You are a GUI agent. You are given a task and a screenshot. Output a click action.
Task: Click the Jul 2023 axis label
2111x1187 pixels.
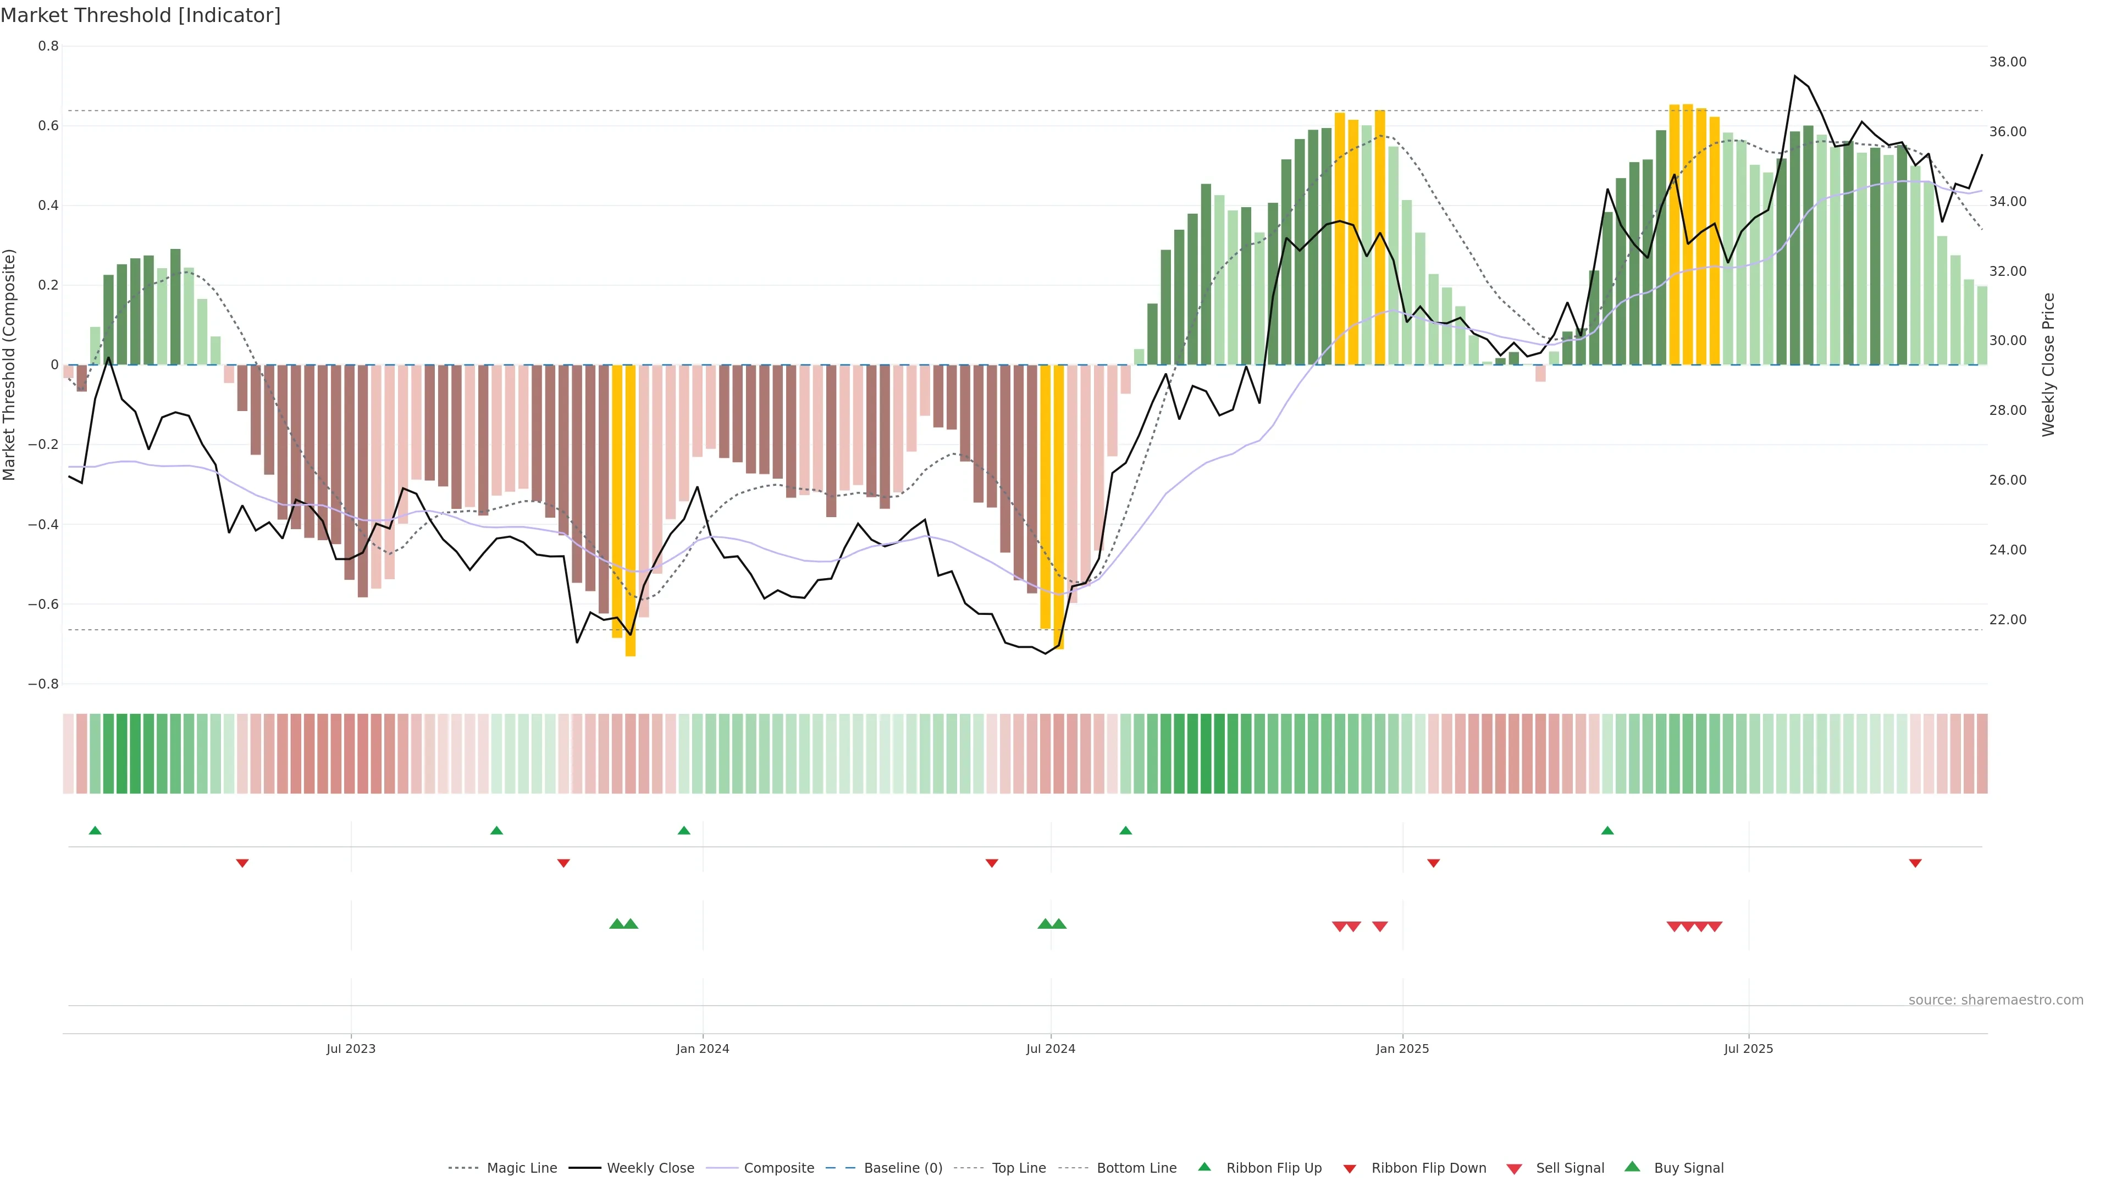[x=351, y=1049]
